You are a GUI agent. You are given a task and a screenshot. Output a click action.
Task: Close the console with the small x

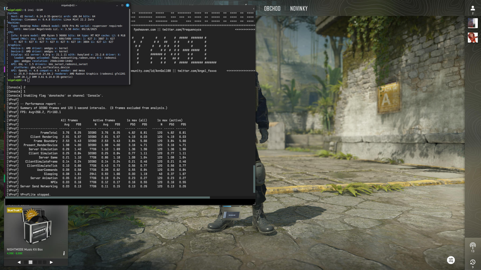coord(254,9)
